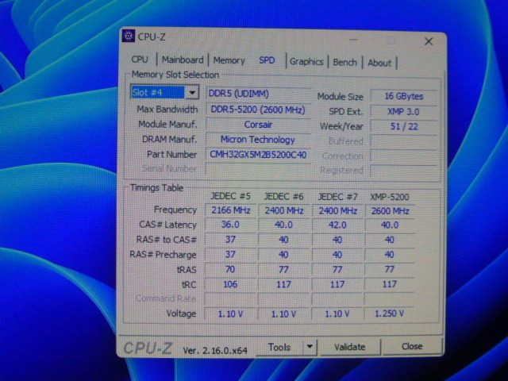Screen dimensions: 508x381
Task: Click the Timings Table group label
Action: coord(157,188)
